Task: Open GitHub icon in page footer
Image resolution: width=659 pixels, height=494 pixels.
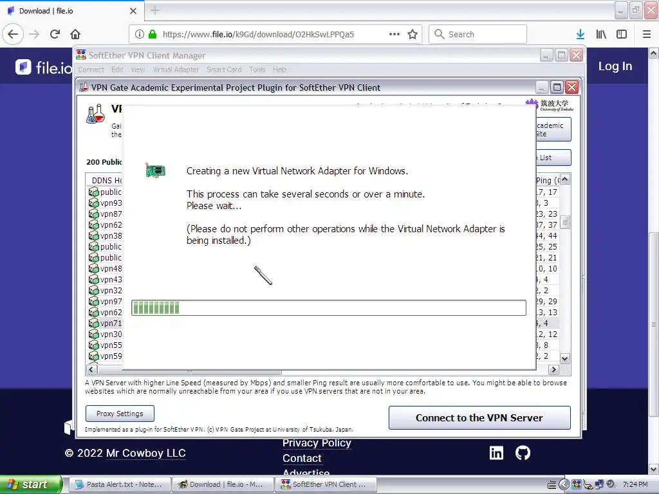Action: [523, 453]
